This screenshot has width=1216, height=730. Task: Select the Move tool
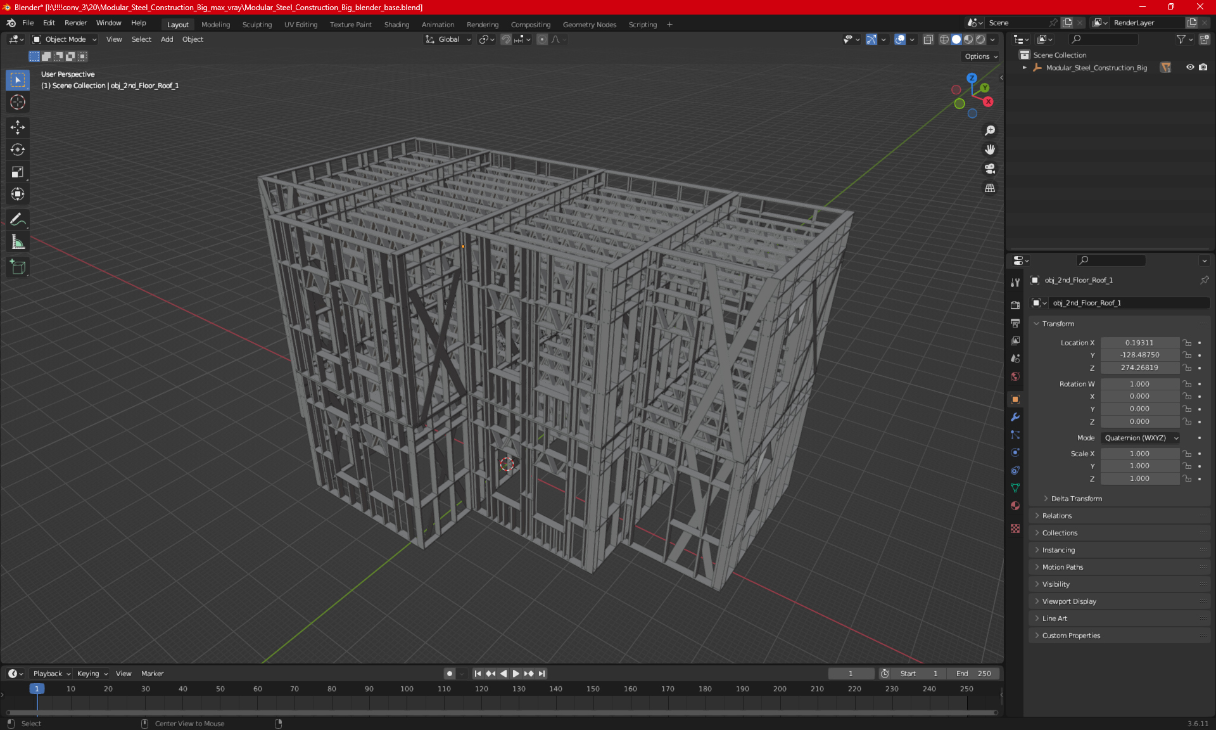(x=17, y=127)
